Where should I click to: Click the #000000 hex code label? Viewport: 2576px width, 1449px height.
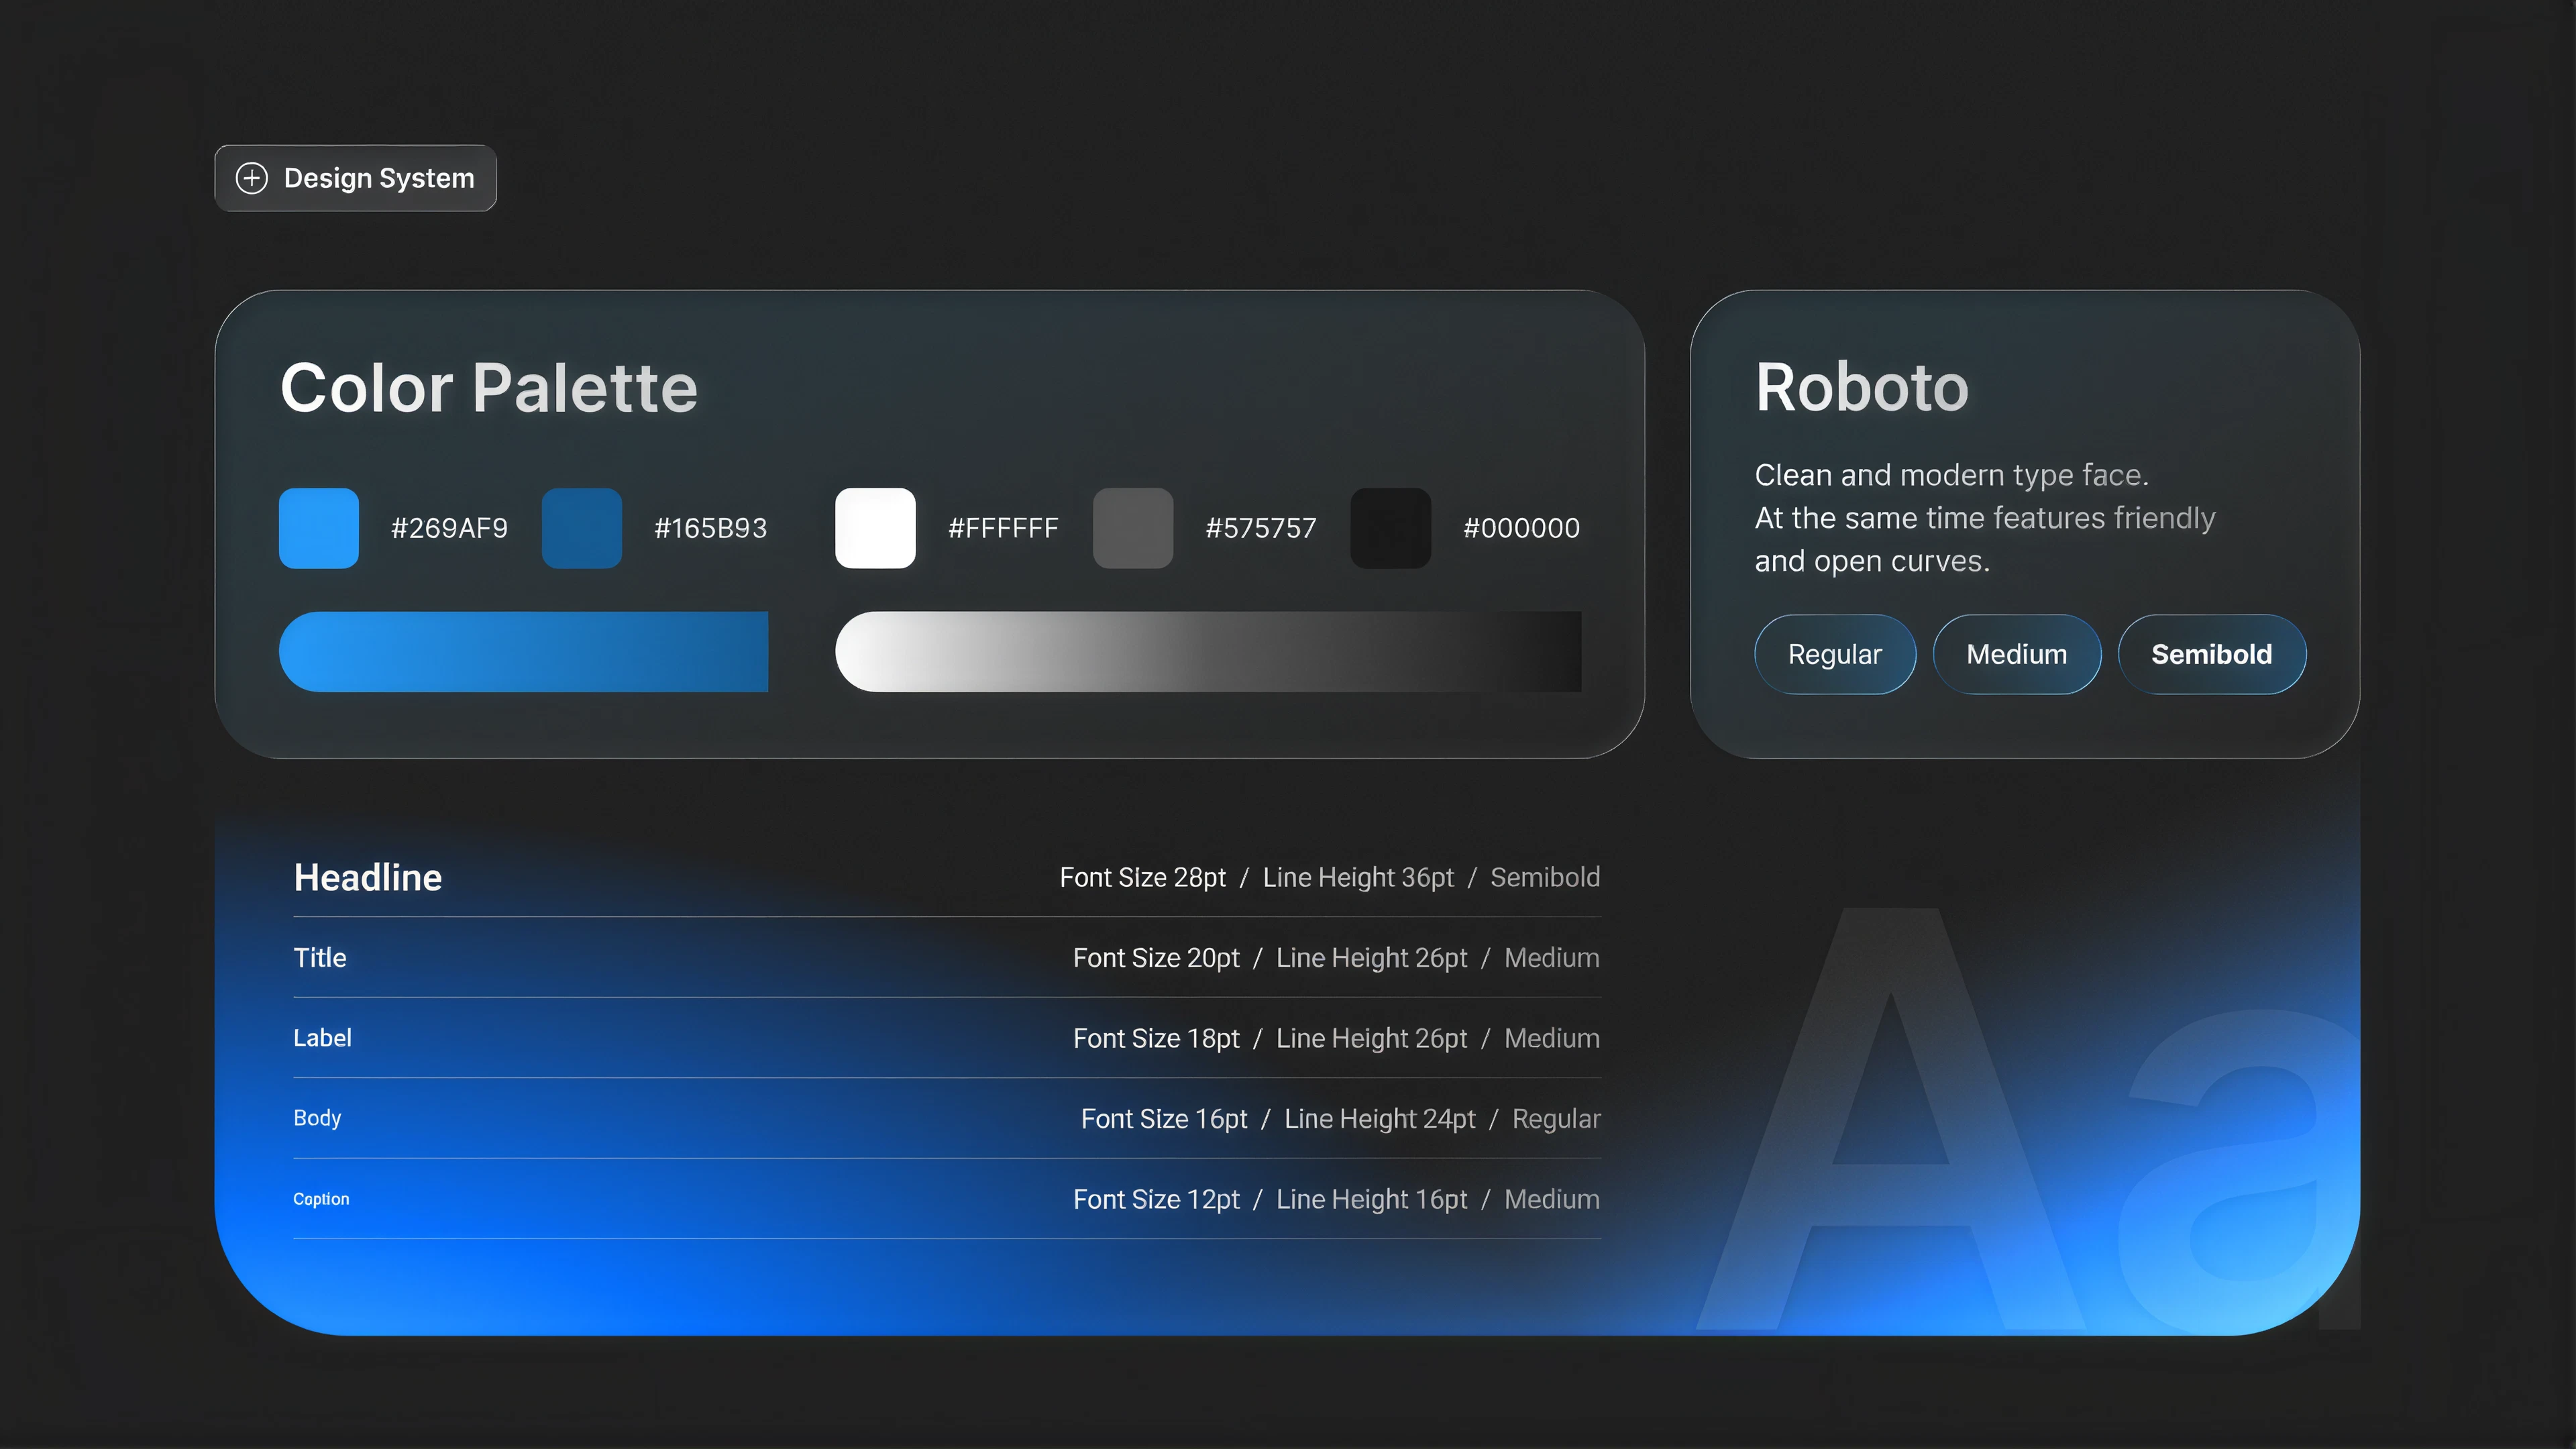[1521, 528]
